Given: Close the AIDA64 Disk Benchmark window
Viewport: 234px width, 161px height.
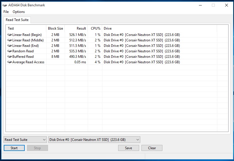Looking at the screenshot, I should (x=227, y=5).
